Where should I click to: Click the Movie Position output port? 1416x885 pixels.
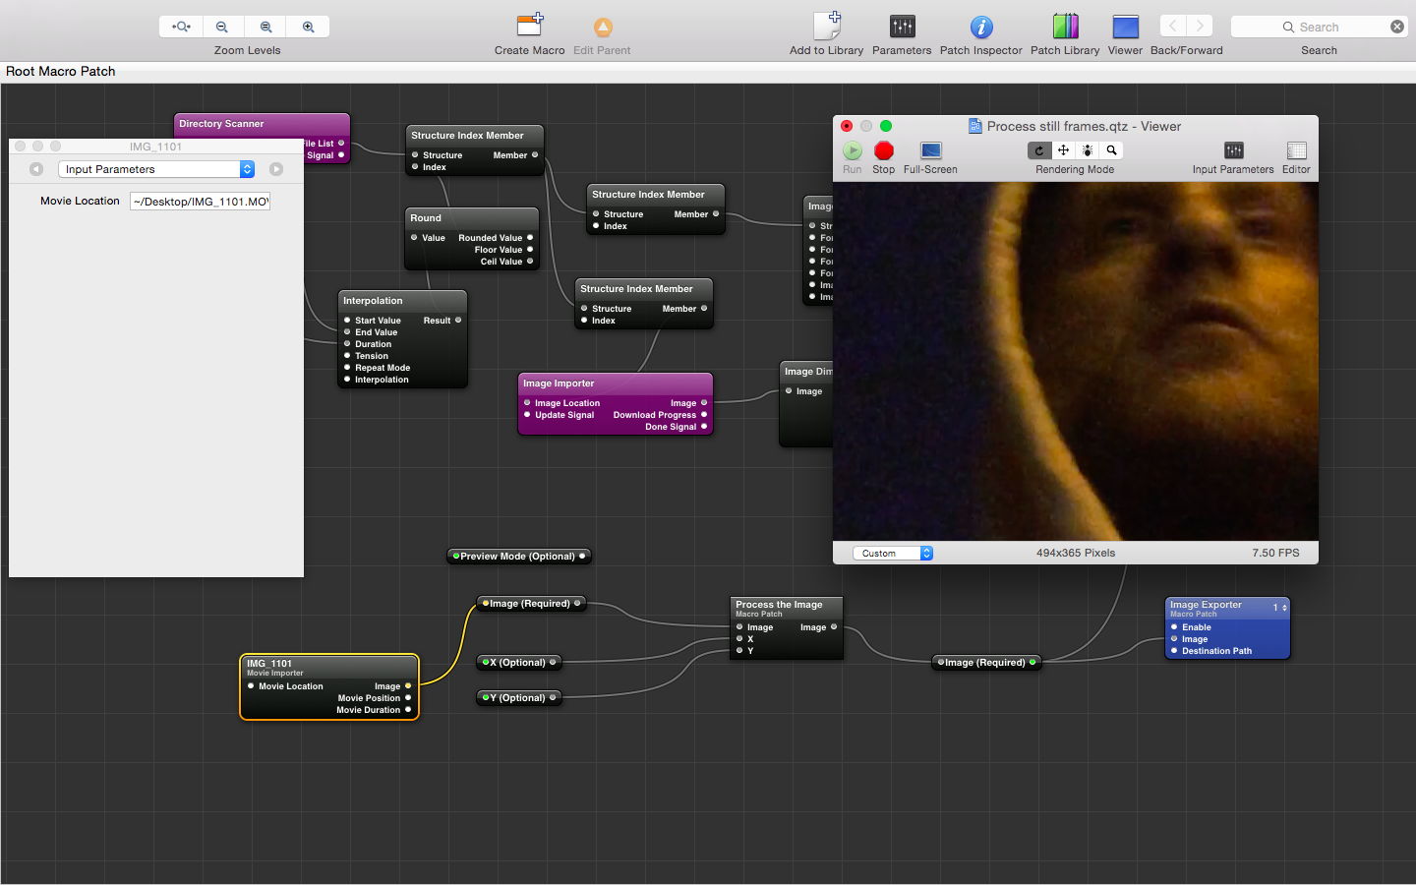408,698
